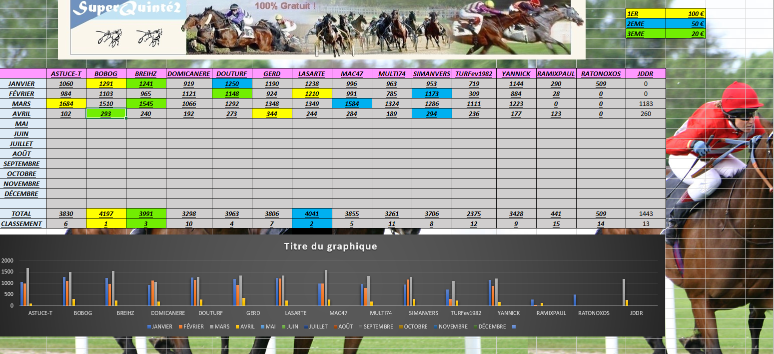Select yellow cell 1210 under LASARTE
This screenshot has height=354, width=774.
coord(312,93)
